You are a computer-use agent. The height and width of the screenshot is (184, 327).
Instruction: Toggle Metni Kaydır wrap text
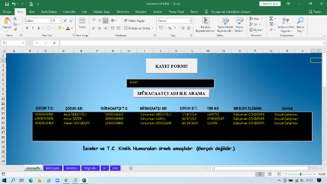click(x=134, y=21)
